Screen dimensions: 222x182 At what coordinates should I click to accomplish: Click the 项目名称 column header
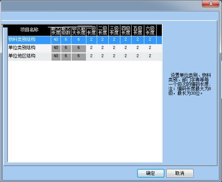(x=29, y=30)
